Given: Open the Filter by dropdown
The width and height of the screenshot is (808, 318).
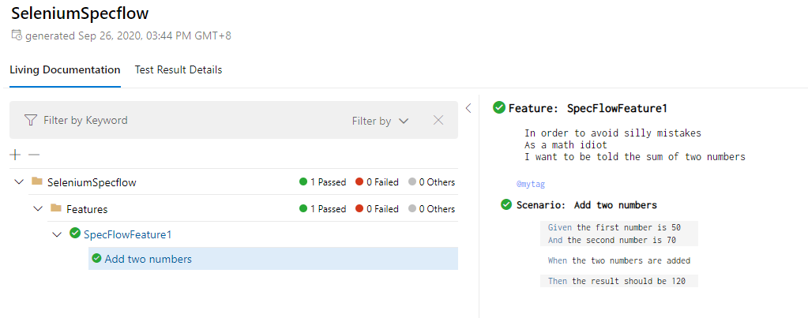Looking at the screenshot, I should [380, 121].
